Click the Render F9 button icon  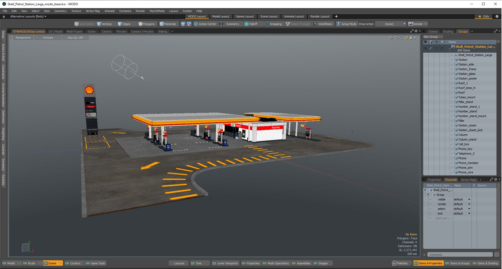411,24
